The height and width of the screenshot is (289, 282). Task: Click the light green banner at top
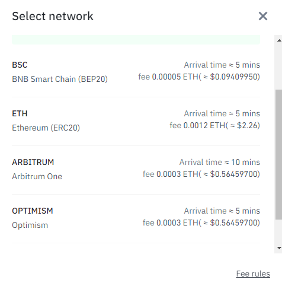(x=136, y=40)
